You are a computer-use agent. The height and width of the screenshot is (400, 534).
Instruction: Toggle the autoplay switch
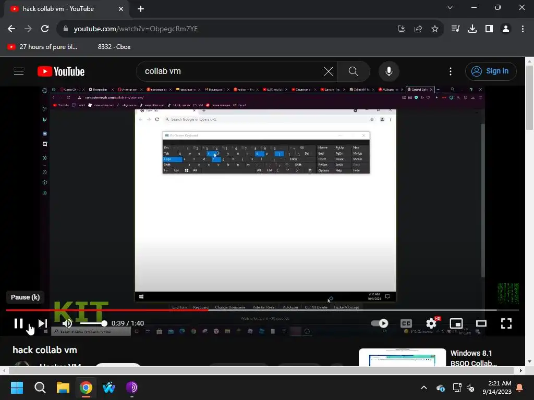(380, 323)
